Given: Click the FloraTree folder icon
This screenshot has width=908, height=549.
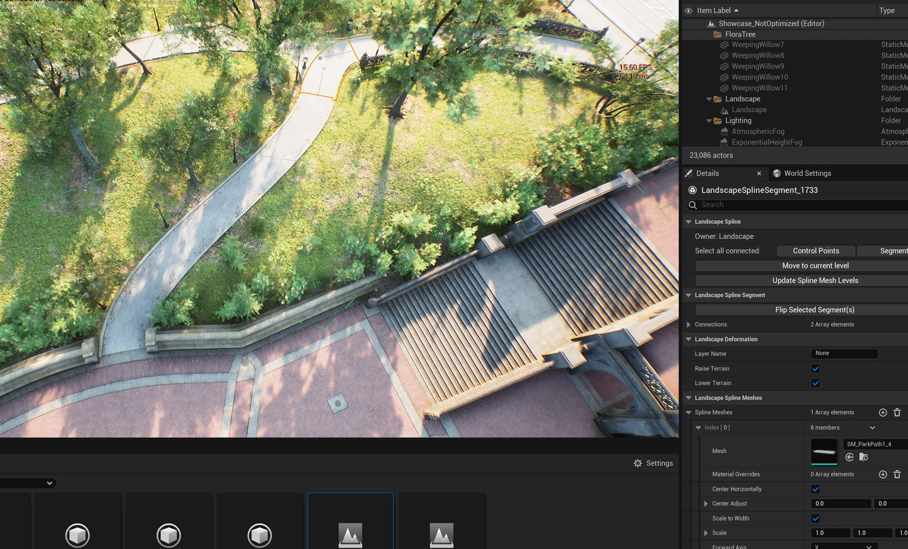Looking at the screenshot, I should (x=718, y=34).
